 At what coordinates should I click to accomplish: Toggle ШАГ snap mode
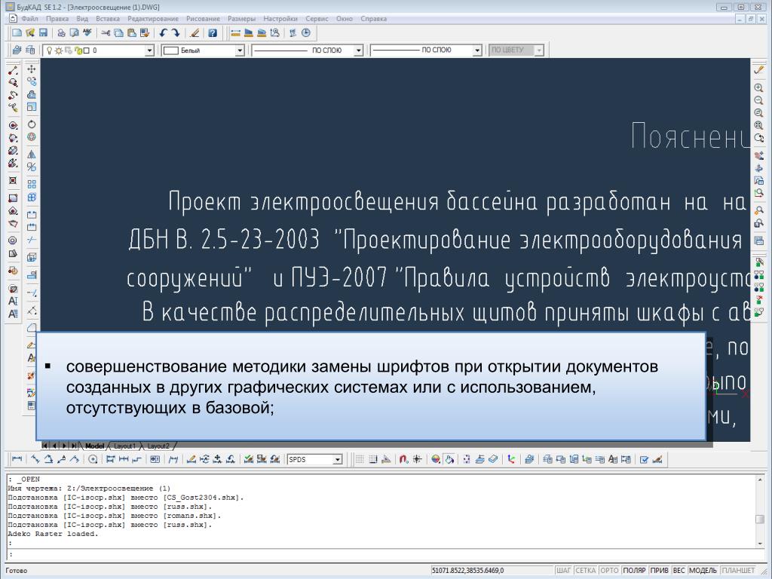(x=564, y=570)
